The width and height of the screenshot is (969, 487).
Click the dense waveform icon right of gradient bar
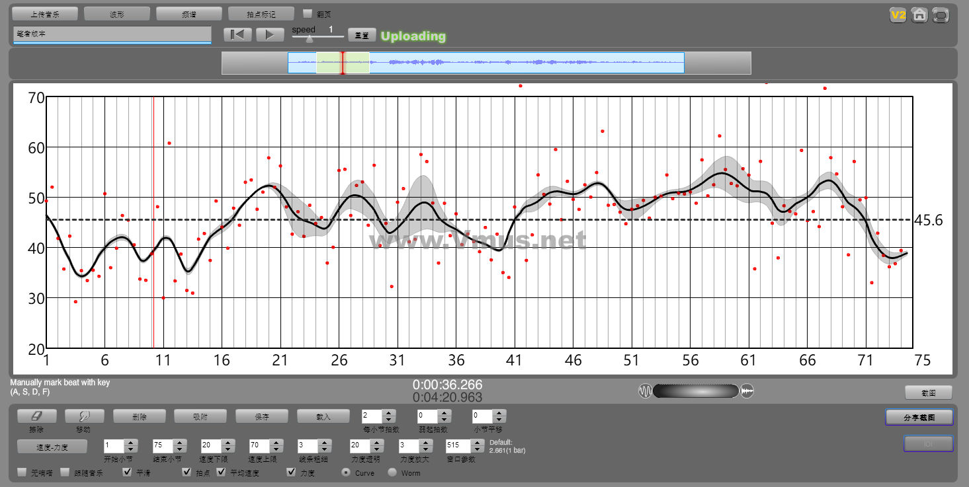coord(747,391)
